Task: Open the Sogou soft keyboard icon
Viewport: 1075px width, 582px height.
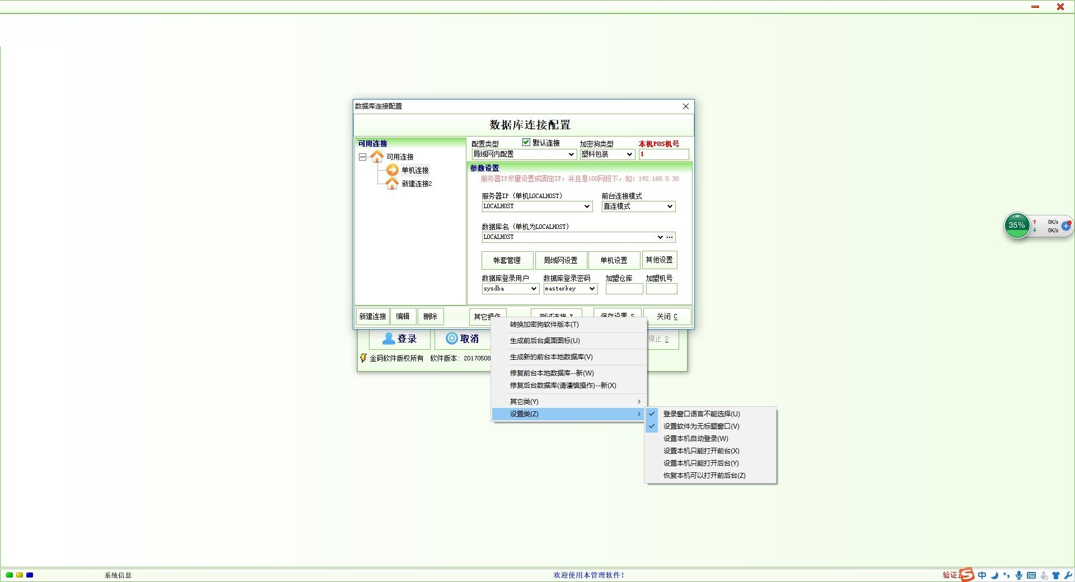Action: point(1031,575)
